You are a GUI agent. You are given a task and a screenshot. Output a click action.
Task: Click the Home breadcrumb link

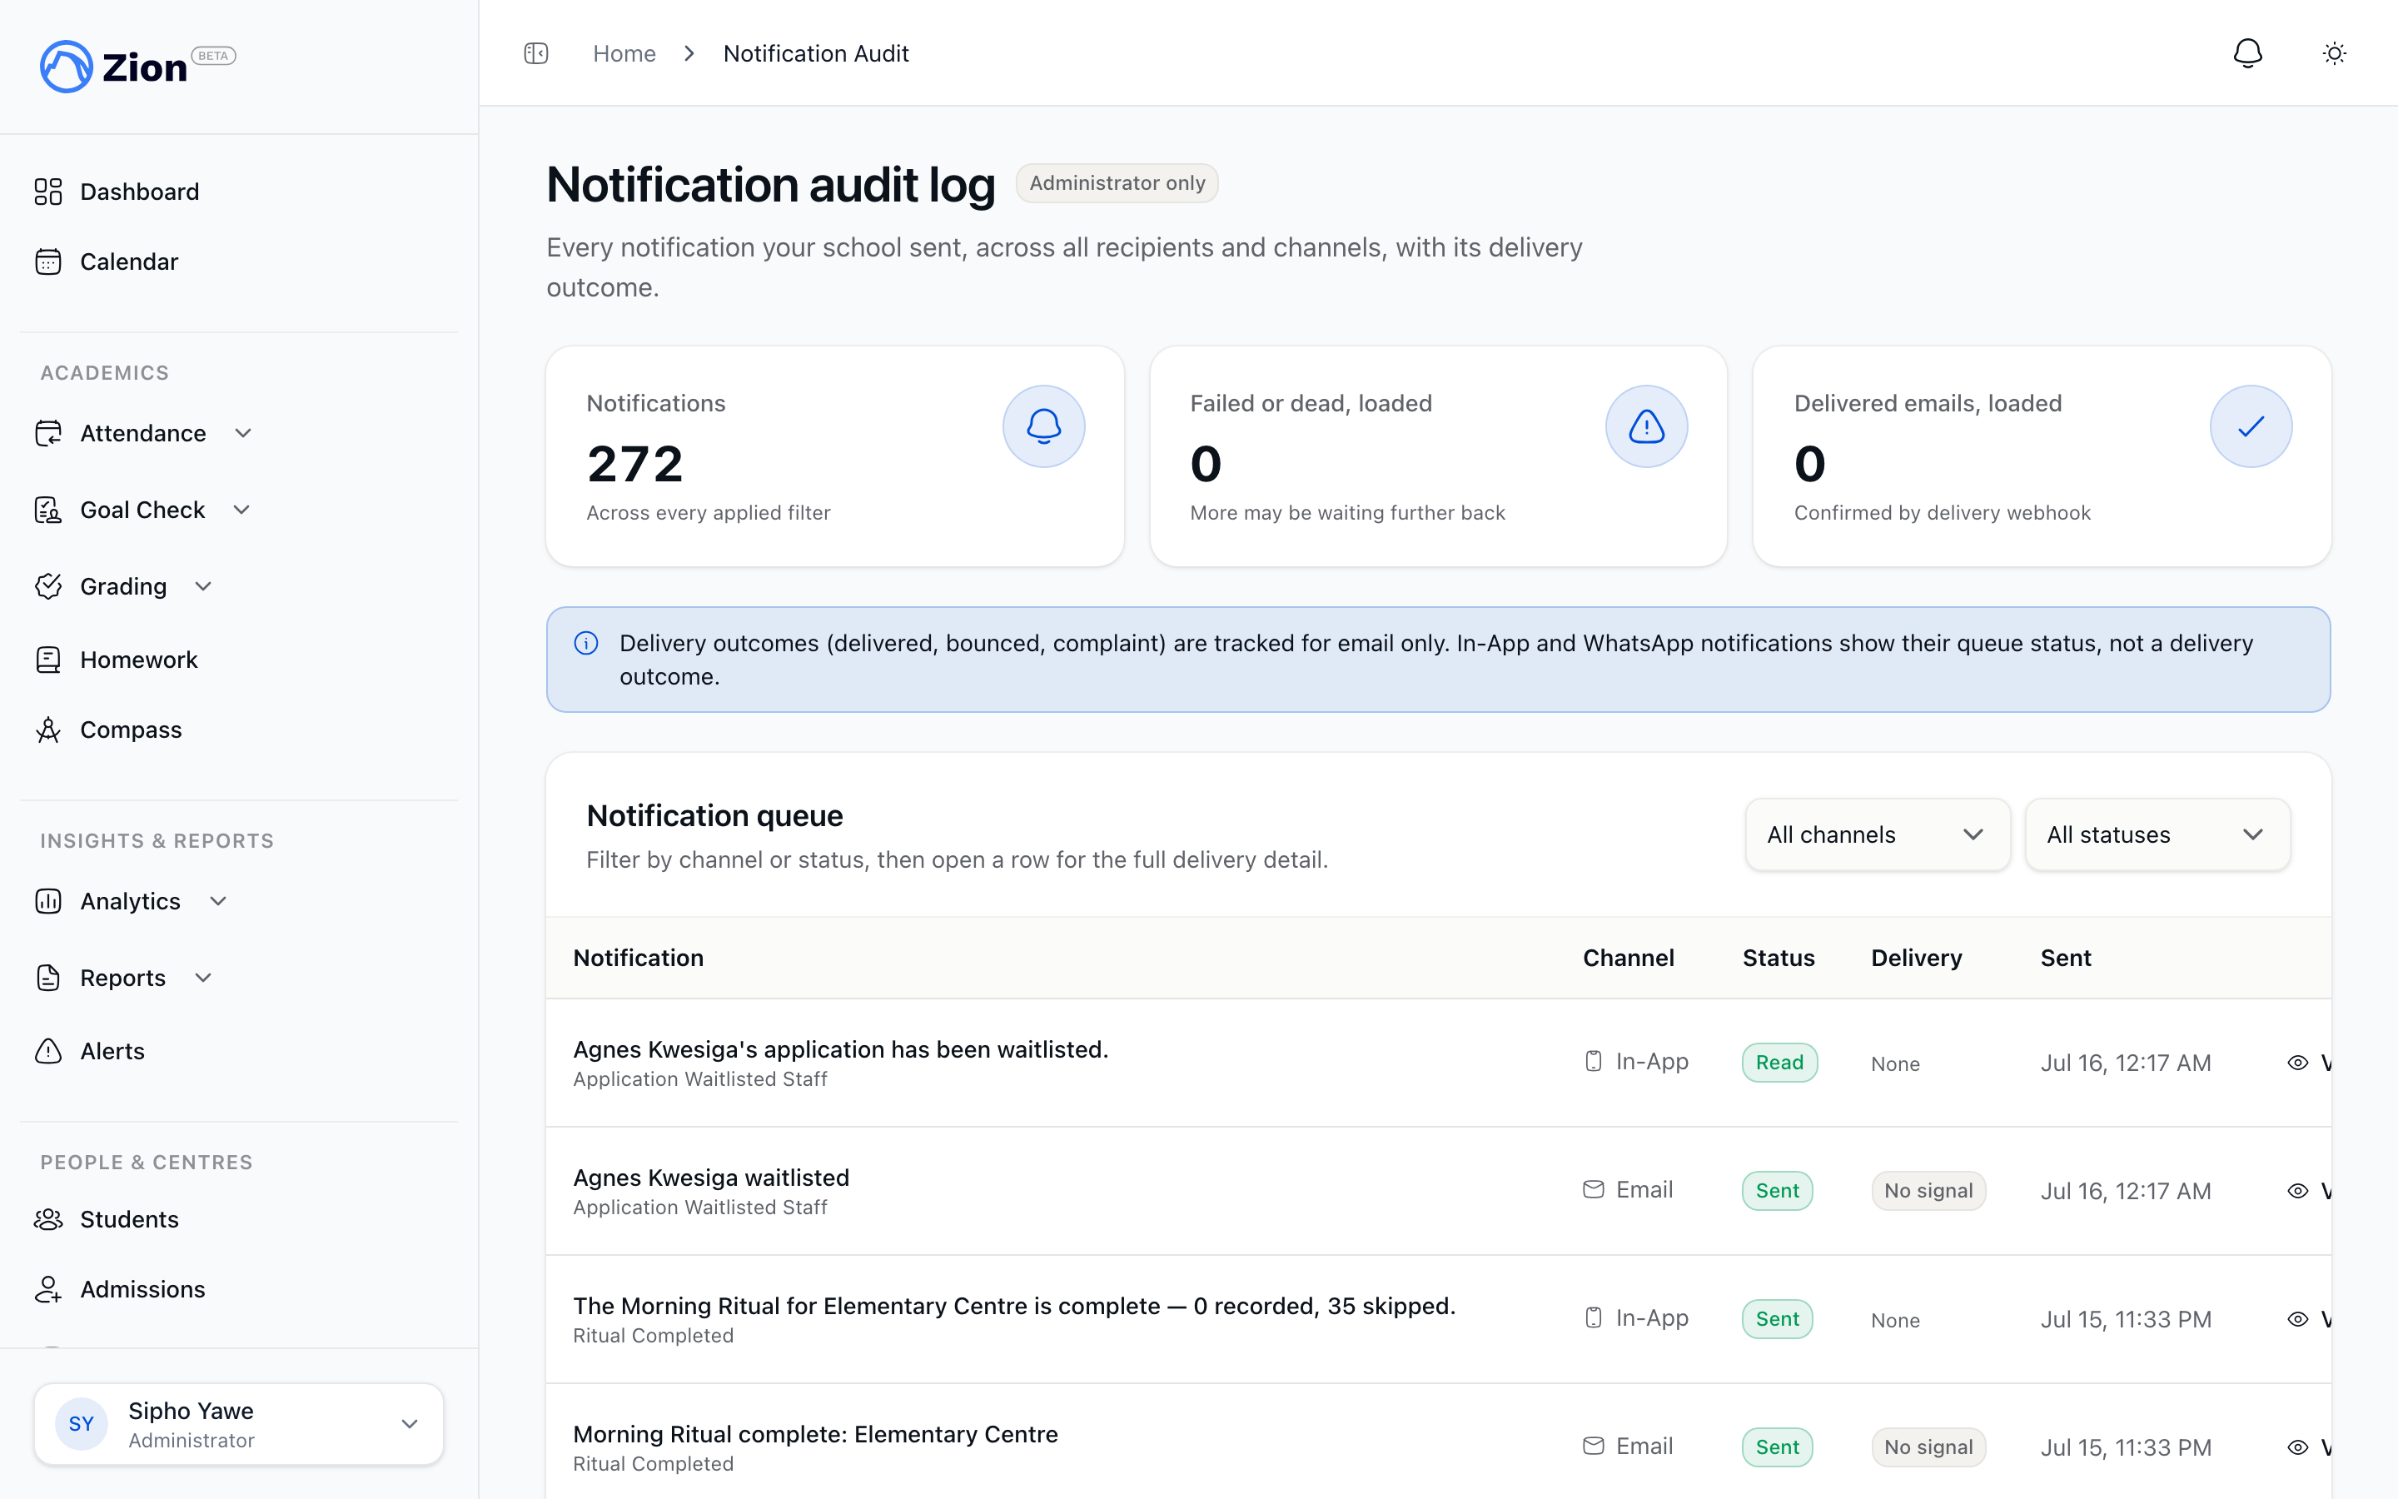click(x=624, y=53)
